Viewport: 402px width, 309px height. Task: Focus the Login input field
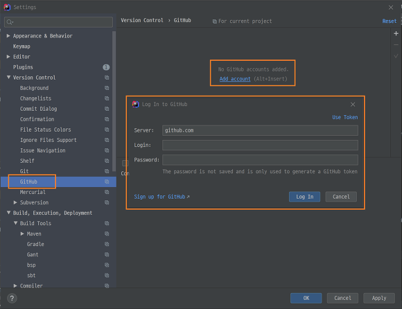click(260, 145)
